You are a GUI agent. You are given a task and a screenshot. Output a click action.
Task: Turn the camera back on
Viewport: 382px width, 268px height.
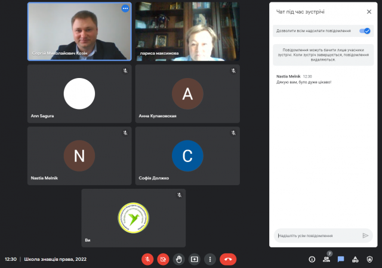coord(163,259)
